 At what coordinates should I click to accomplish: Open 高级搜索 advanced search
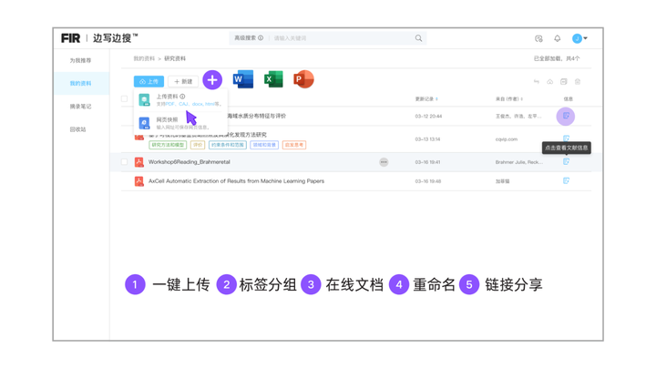click(x=245, y=37)
